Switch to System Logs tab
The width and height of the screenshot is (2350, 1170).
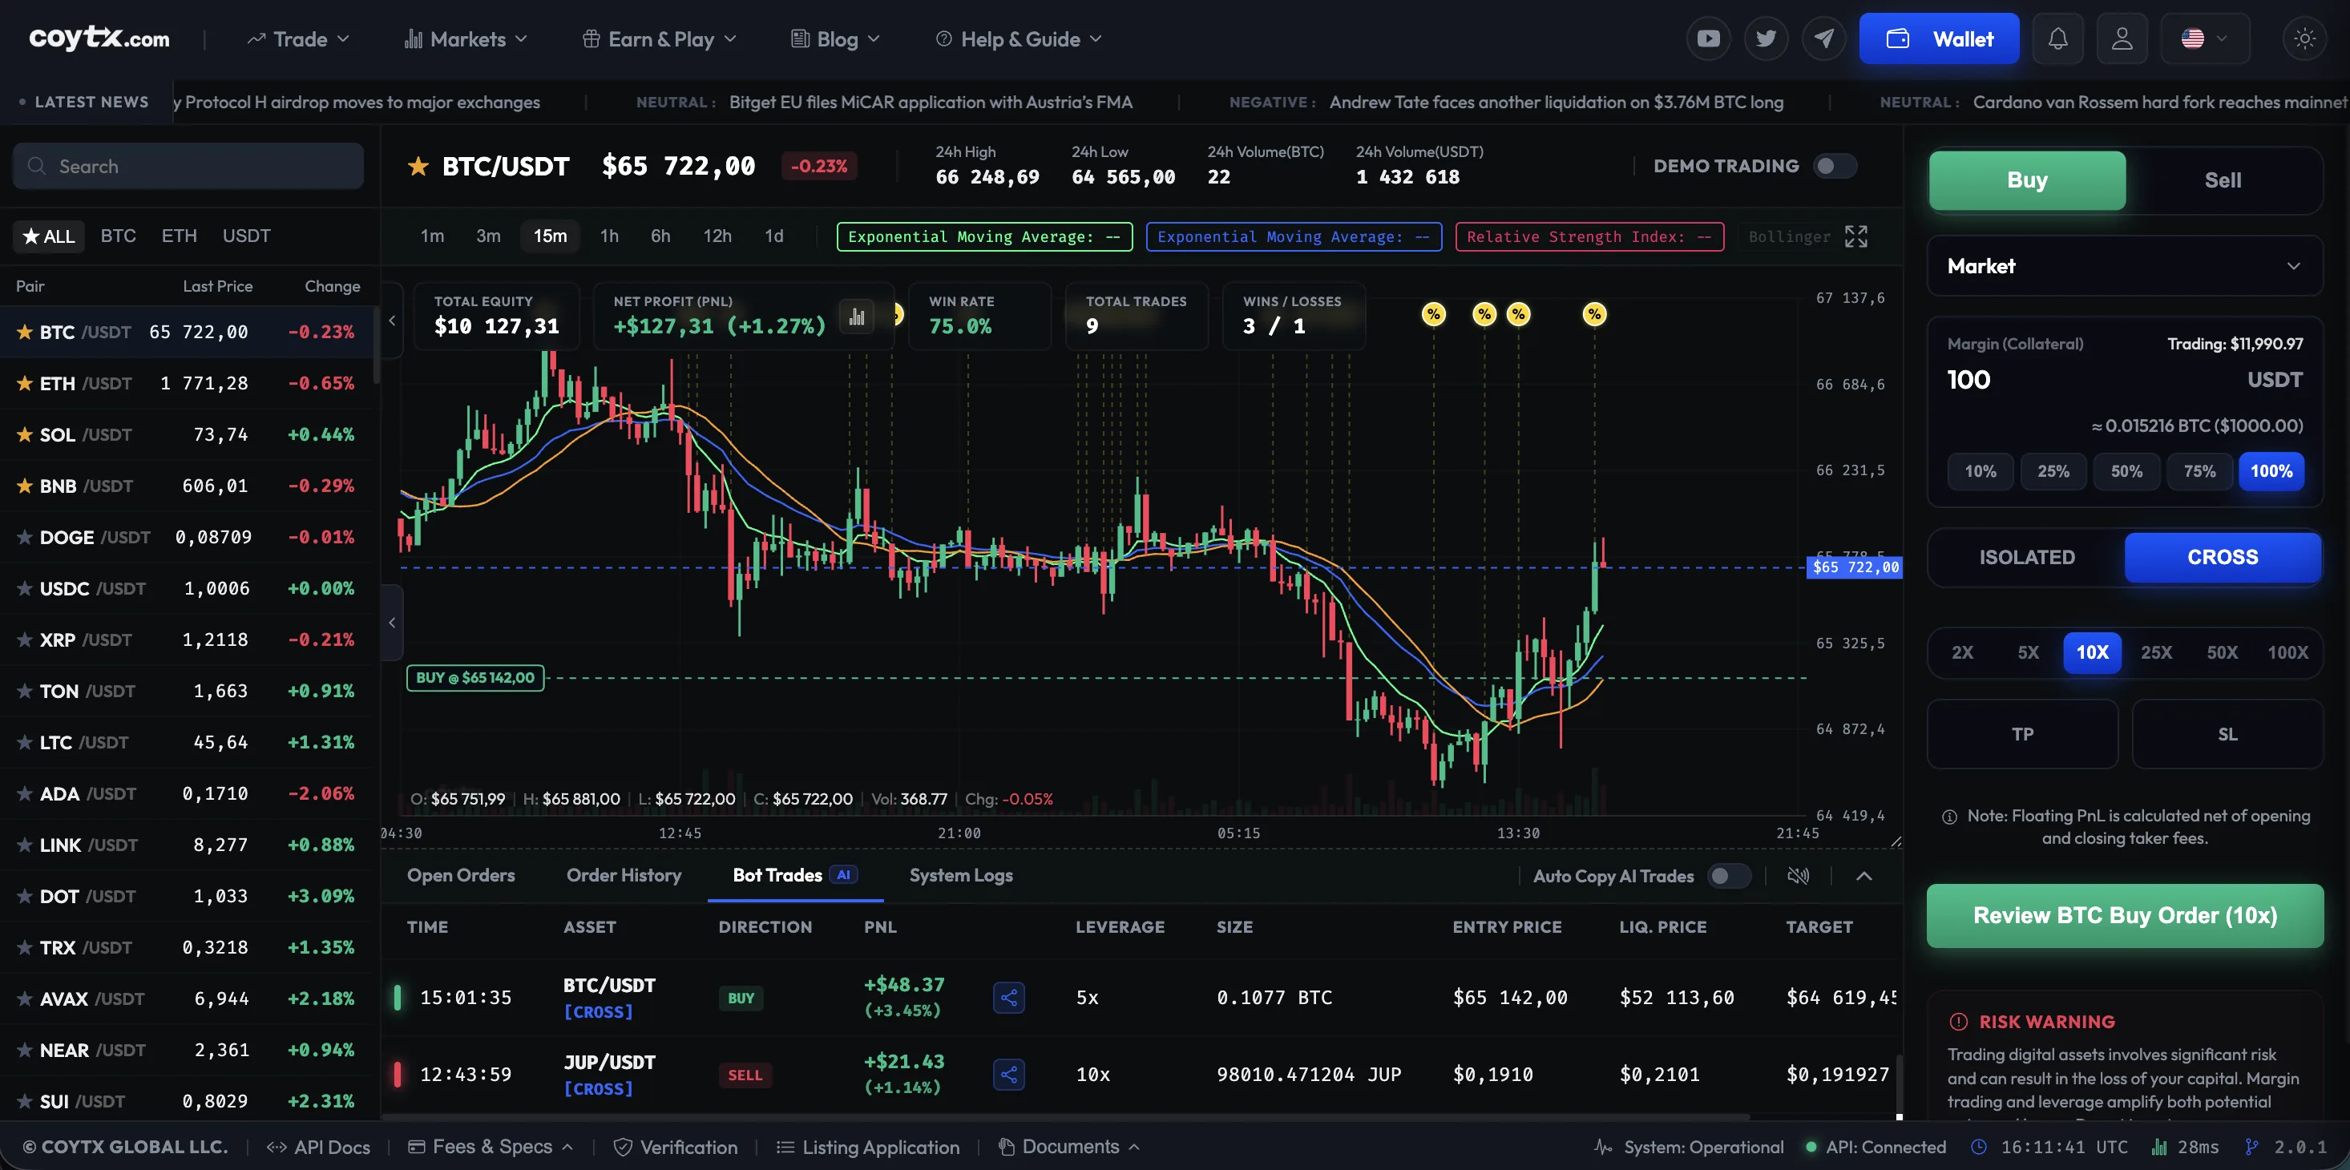pos(961,875)
